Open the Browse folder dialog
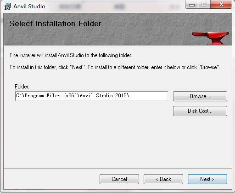Viewport: 235px width, 193px height. coord(200,96)
